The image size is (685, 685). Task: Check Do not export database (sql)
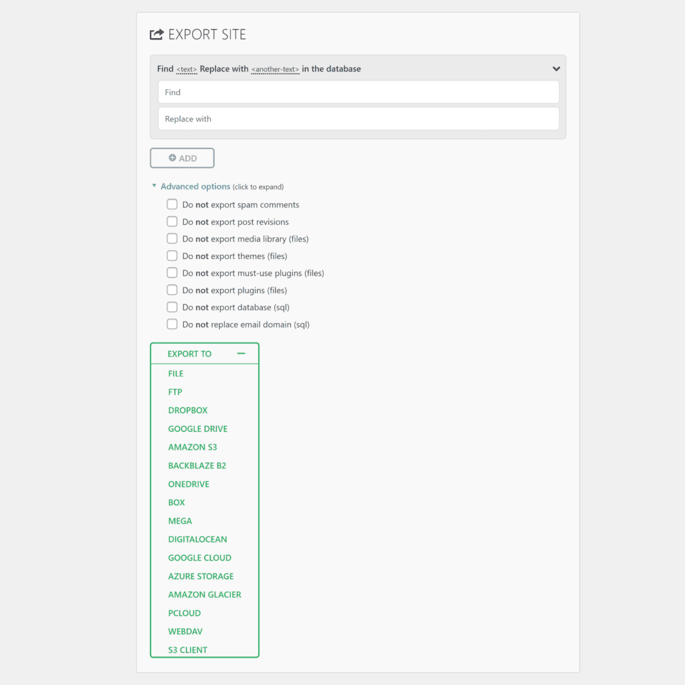[x=172, y=307]
